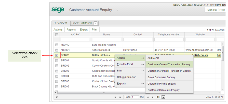Tick the checkbox for BIR005

click(x=57, y=81)
